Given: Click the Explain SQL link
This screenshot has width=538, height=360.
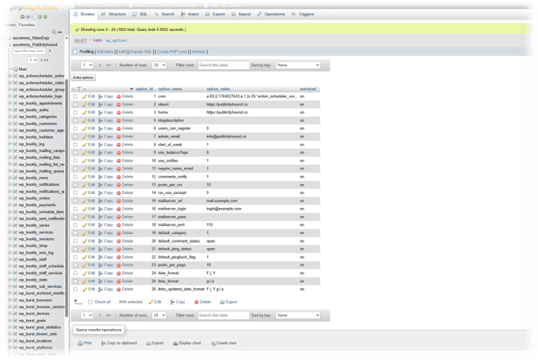Looking at the screenshot, I should coord(141,52).
